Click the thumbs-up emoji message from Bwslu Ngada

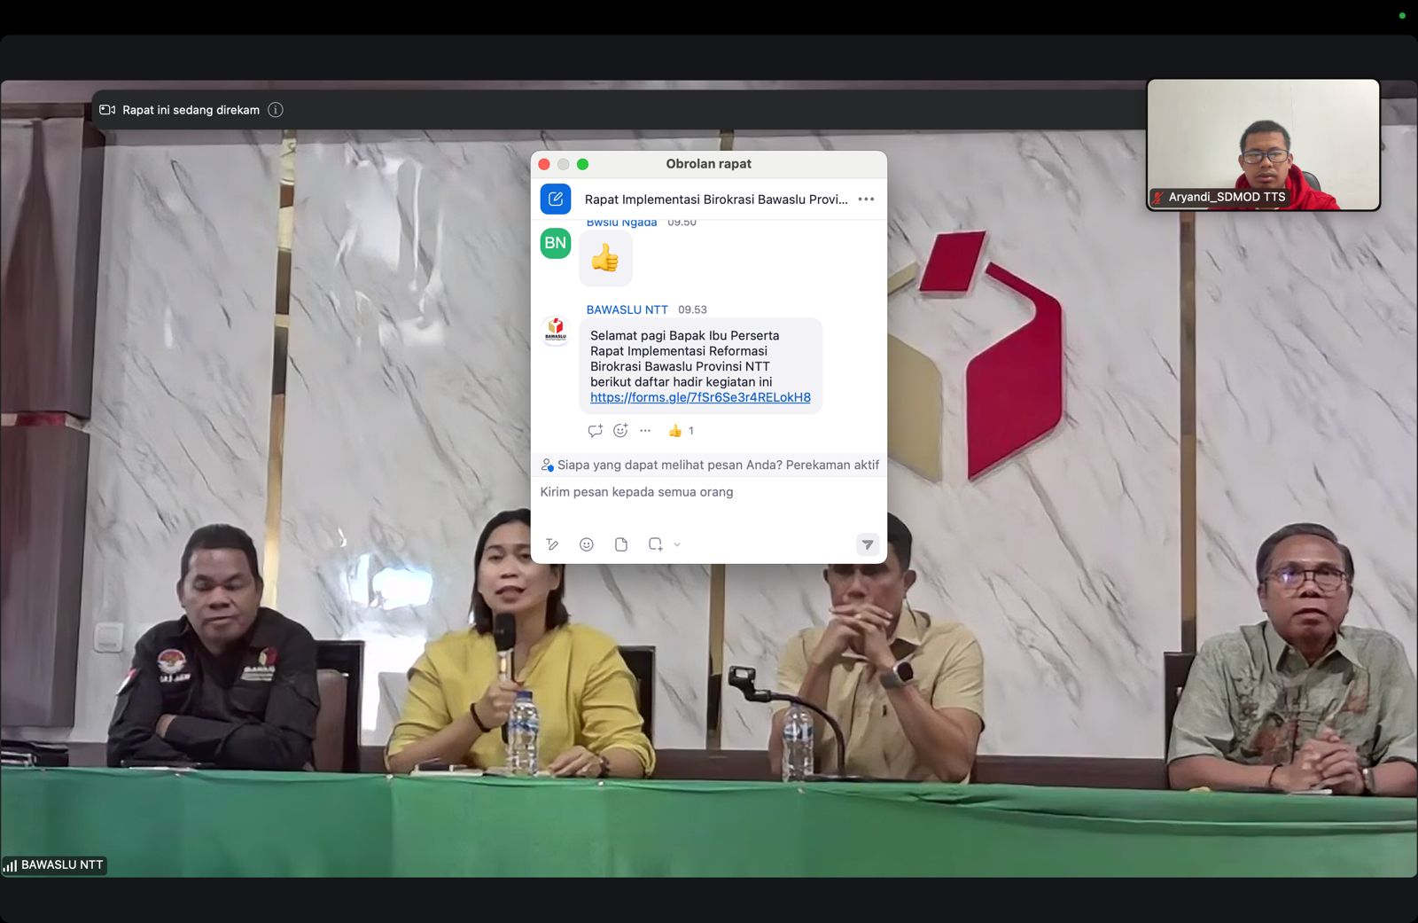tap(605, 258)
